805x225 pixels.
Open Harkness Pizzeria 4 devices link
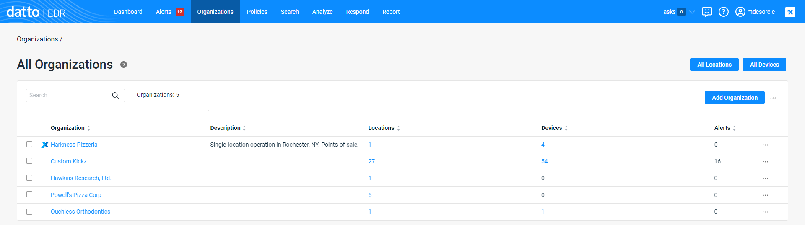click(x=543, y=145)
